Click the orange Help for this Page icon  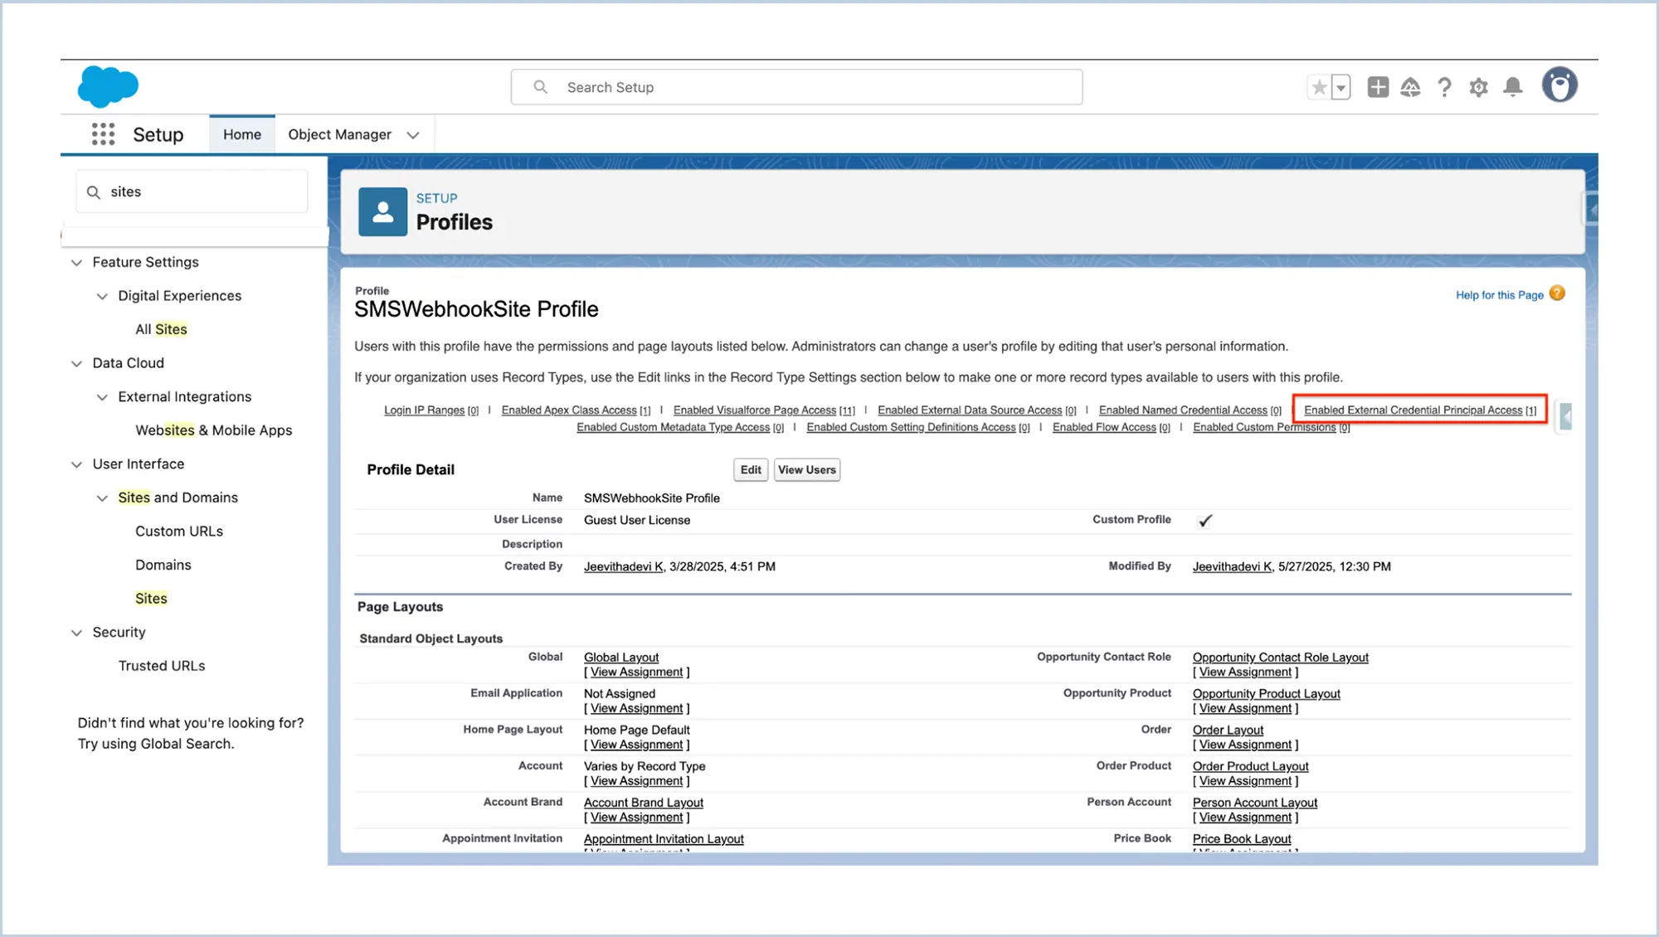(1557, 294)
